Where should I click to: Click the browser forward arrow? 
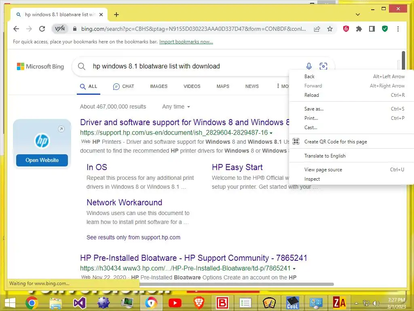29,29
